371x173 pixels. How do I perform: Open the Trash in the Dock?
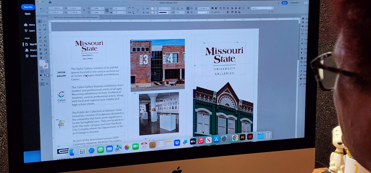(268, 135)
